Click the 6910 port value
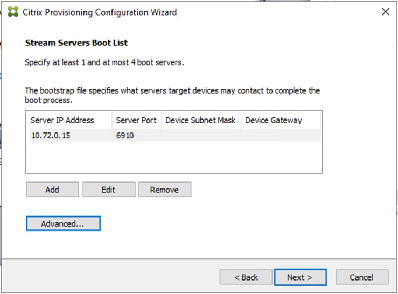The height and width of the screenshot is (294, 398). pyautogui.click(x=125, y=136)
